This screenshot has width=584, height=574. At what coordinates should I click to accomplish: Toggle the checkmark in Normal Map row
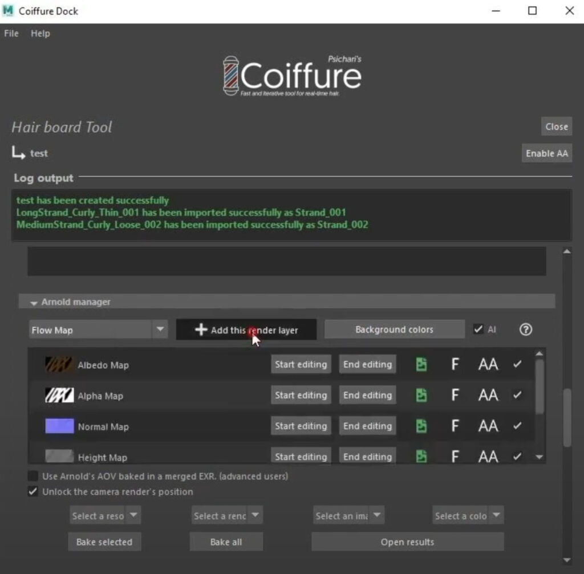click(517, 425)
